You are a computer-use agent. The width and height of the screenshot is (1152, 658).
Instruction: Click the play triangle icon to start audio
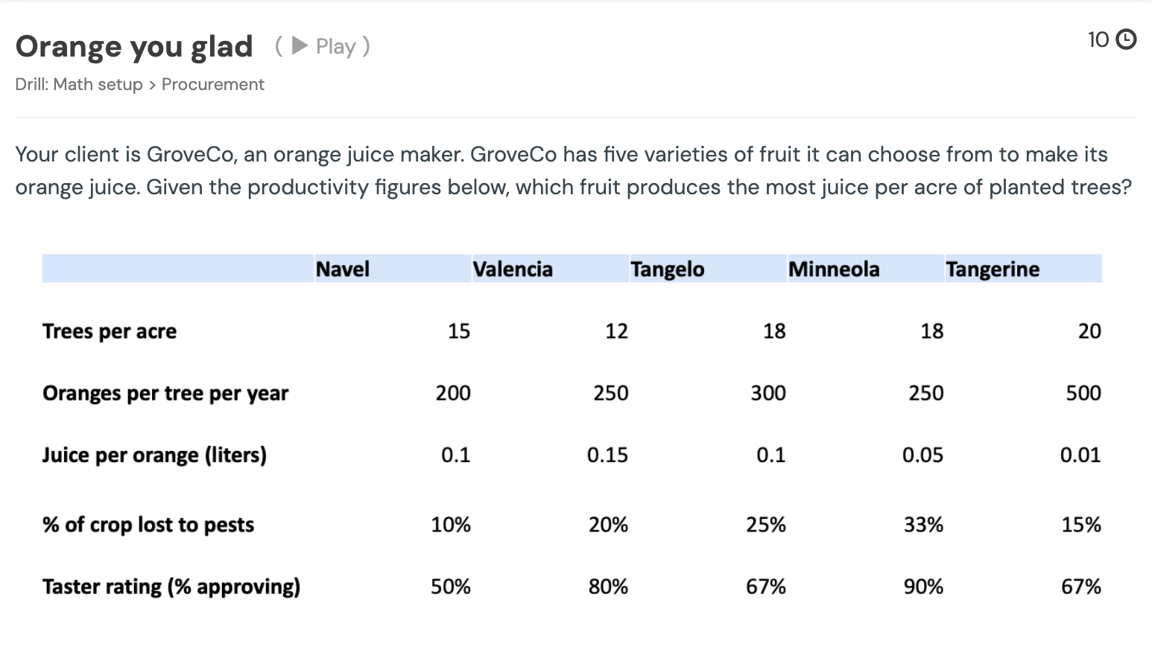pyautogui.click(x=299, y=45)
